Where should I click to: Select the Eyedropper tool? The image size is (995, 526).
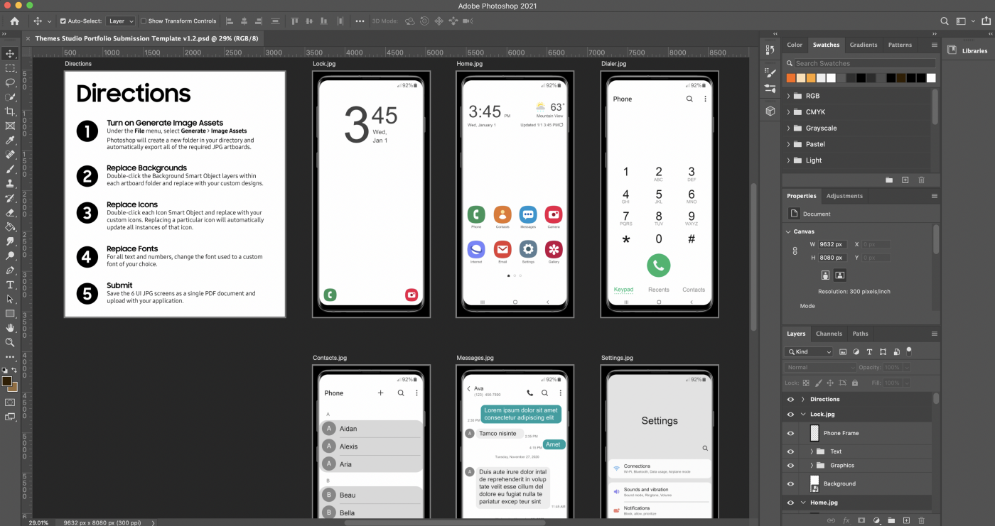pyautogui.click(x=10, y=141)
